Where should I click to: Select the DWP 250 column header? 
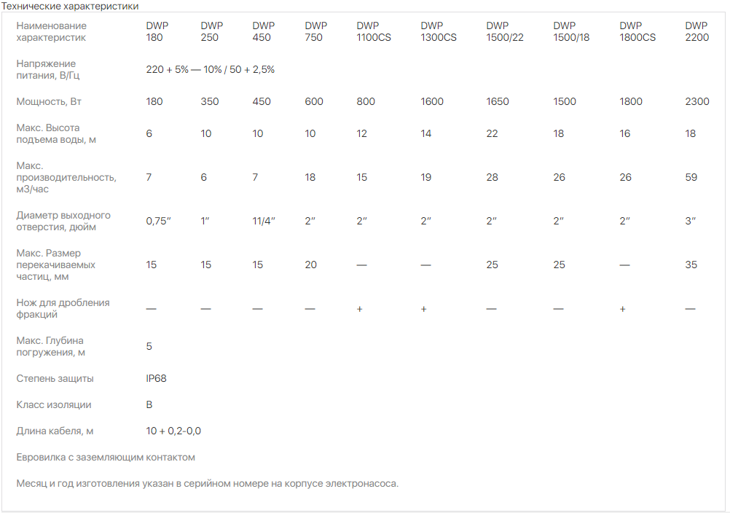(212, 31)
